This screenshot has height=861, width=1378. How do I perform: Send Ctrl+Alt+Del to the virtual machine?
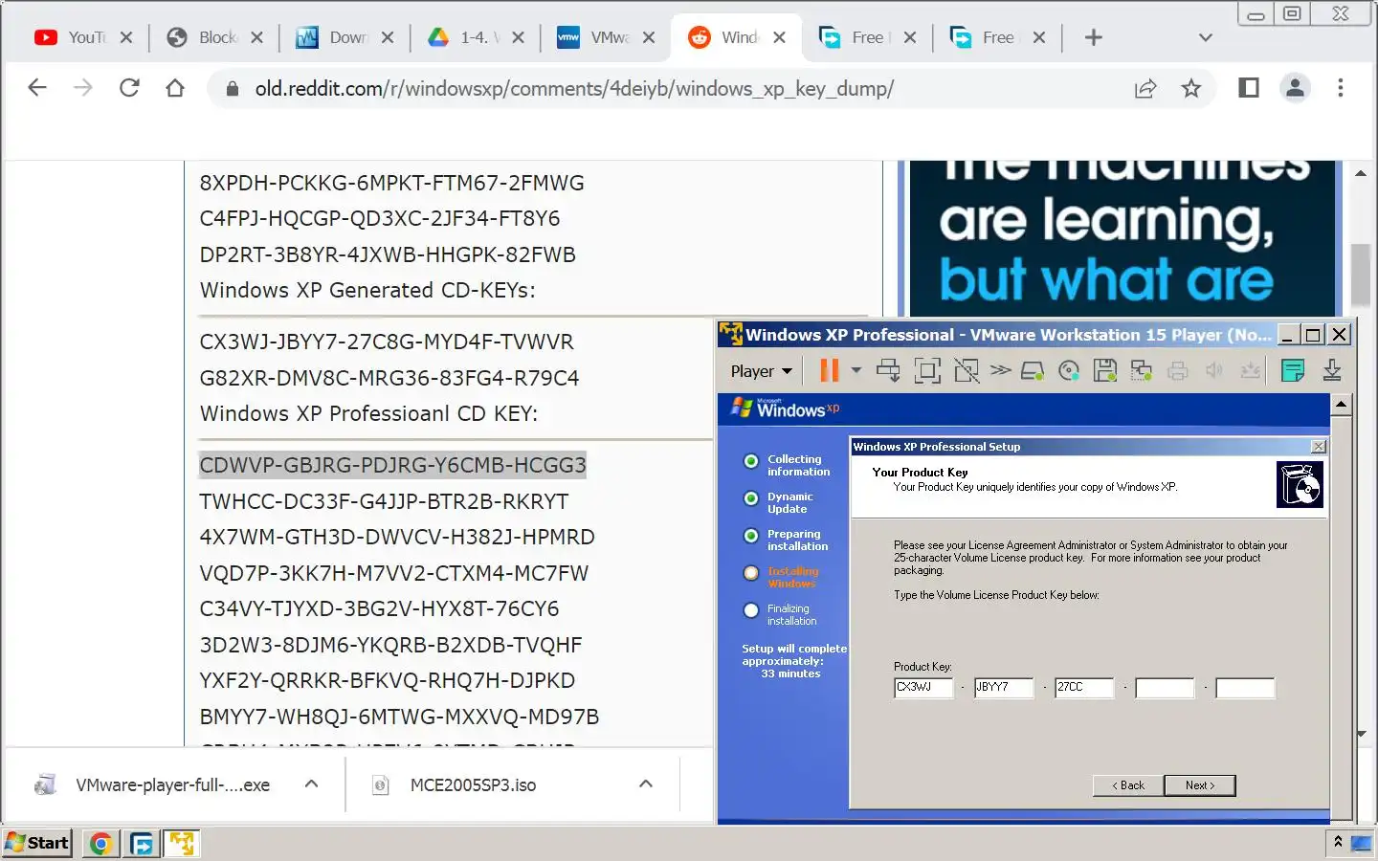point(888,370)
